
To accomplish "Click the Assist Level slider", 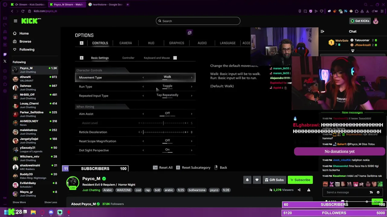I will tap(163, 123).
